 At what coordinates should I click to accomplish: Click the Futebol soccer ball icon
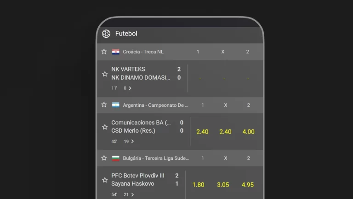[x=106, y=34]
